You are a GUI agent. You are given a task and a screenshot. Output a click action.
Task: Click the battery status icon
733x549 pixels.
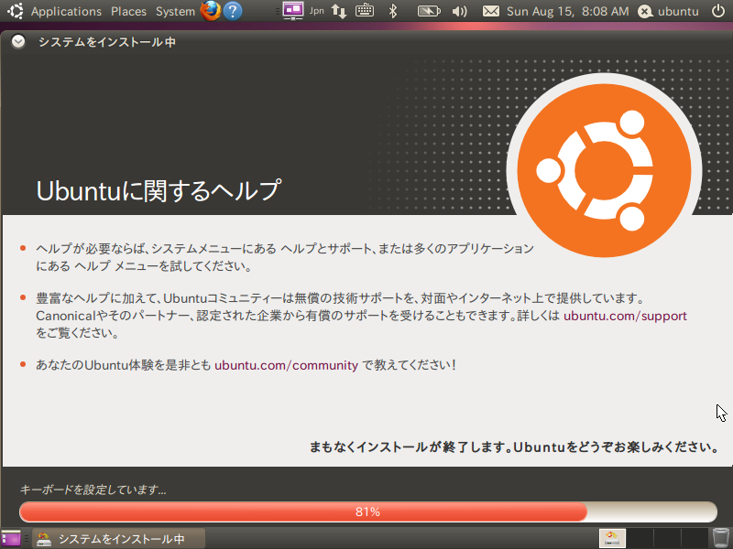coord(429,11)
